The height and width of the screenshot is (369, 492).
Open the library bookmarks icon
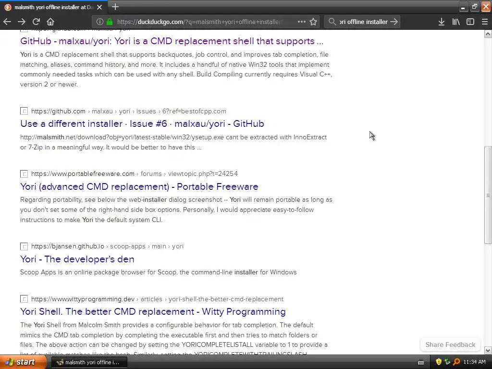coord(456,22)
